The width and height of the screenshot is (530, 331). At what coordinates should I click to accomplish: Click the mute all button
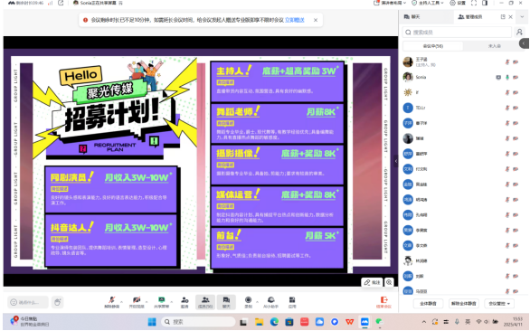point(428,304)
